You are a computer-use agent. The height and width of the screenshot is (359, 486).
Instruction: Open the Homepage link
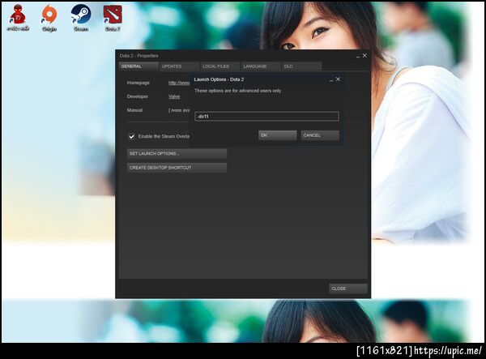pos(179,83)
